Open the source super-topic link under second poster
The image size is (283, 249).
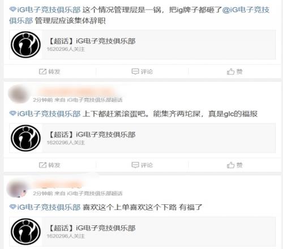coord(95,100)
